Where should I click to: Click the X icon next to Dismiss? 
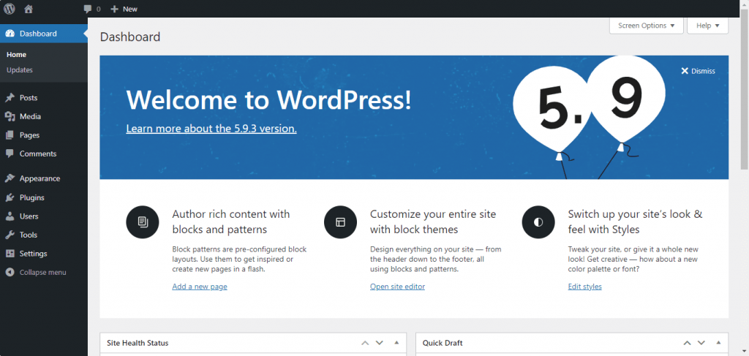[685, 71]
